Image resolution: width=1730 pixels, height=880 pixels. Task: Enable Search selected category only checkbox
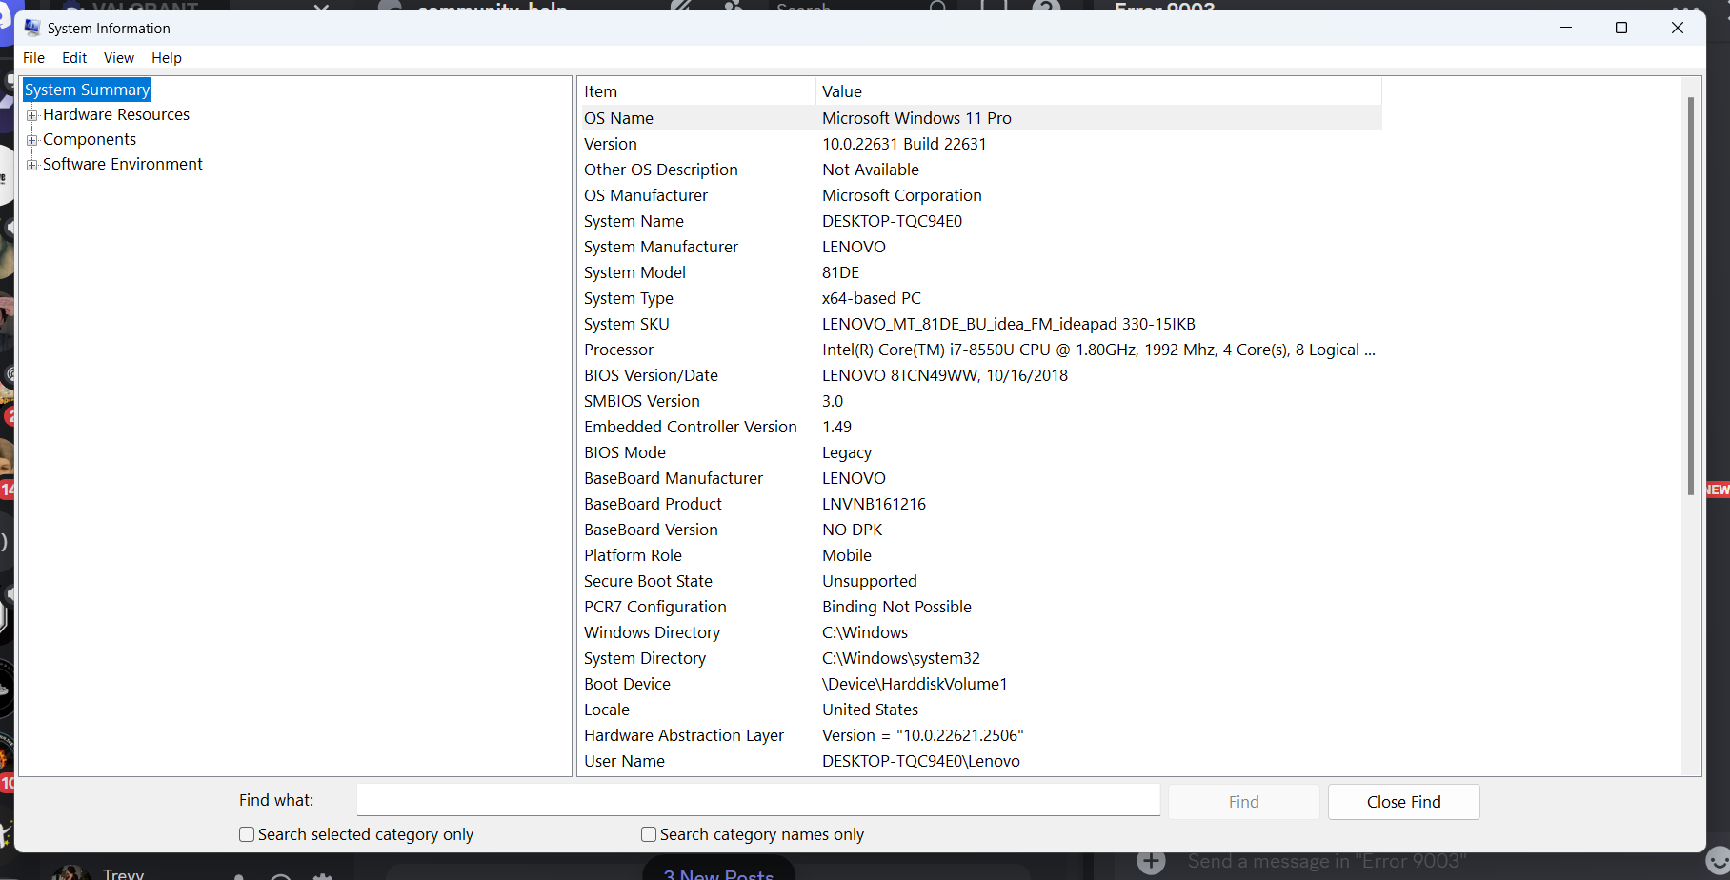tap(247, 834)
